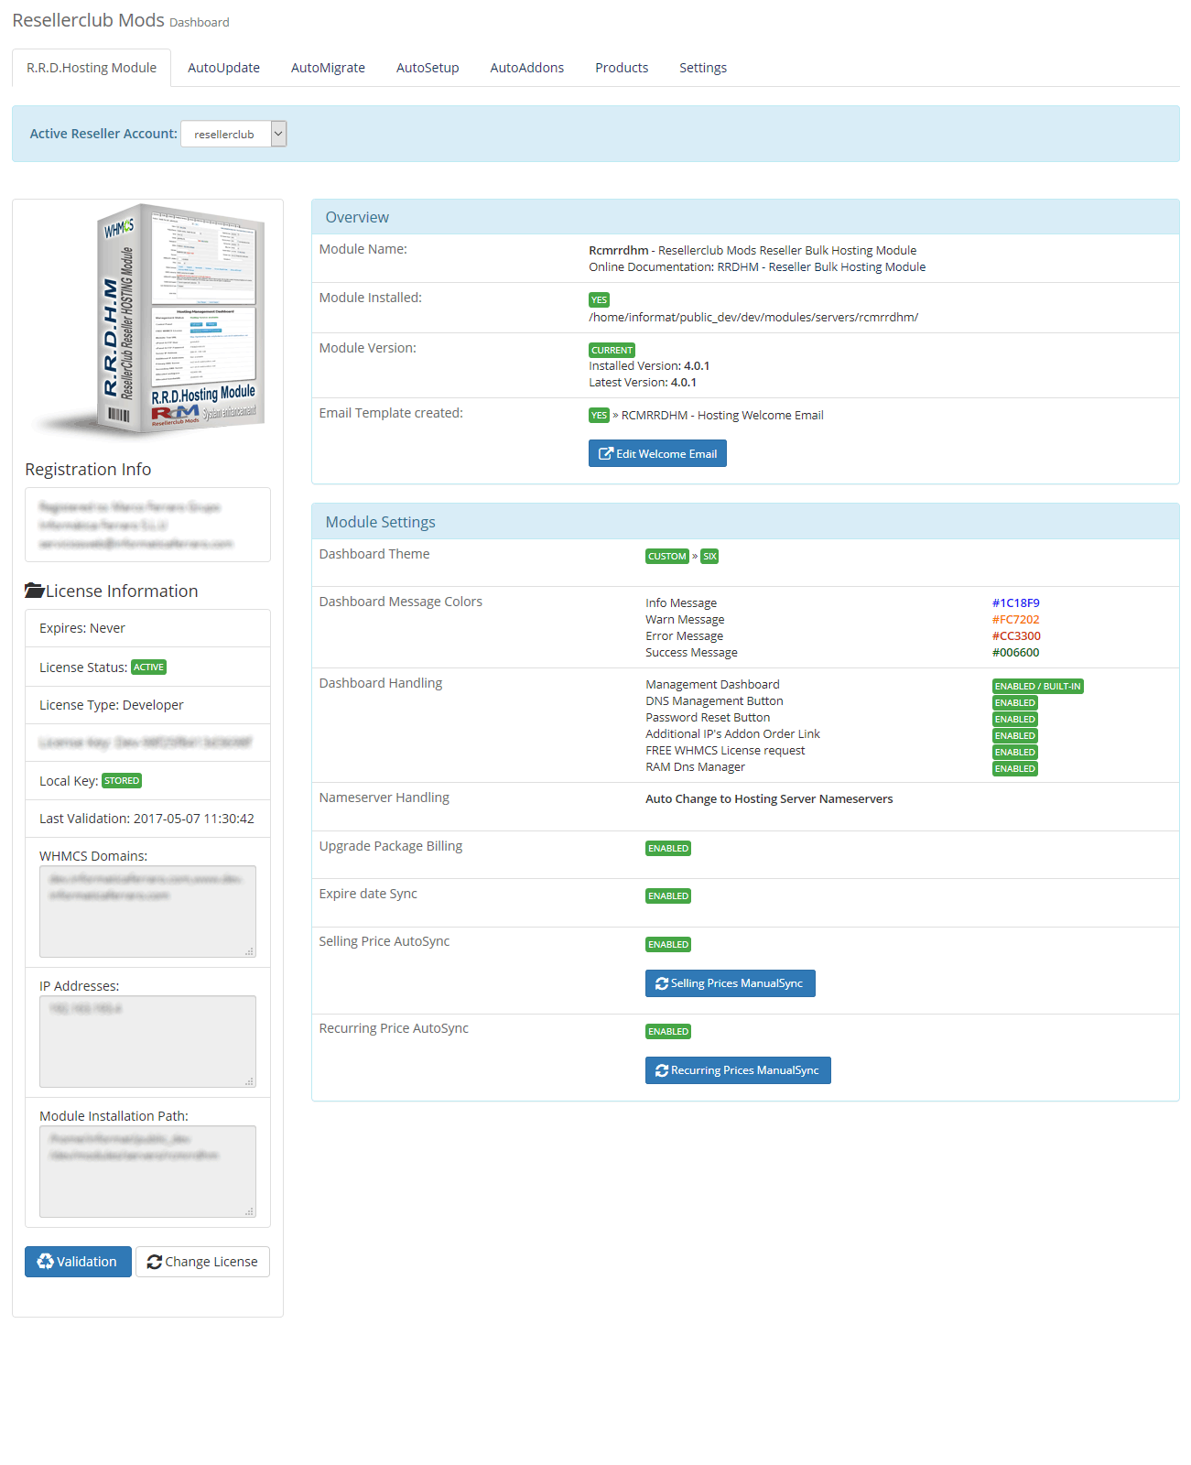Image resolution: width=1191 pixels, height=1465 pixels.
Task: Click the YES badge for Email Template created
Action: (599, 416)
